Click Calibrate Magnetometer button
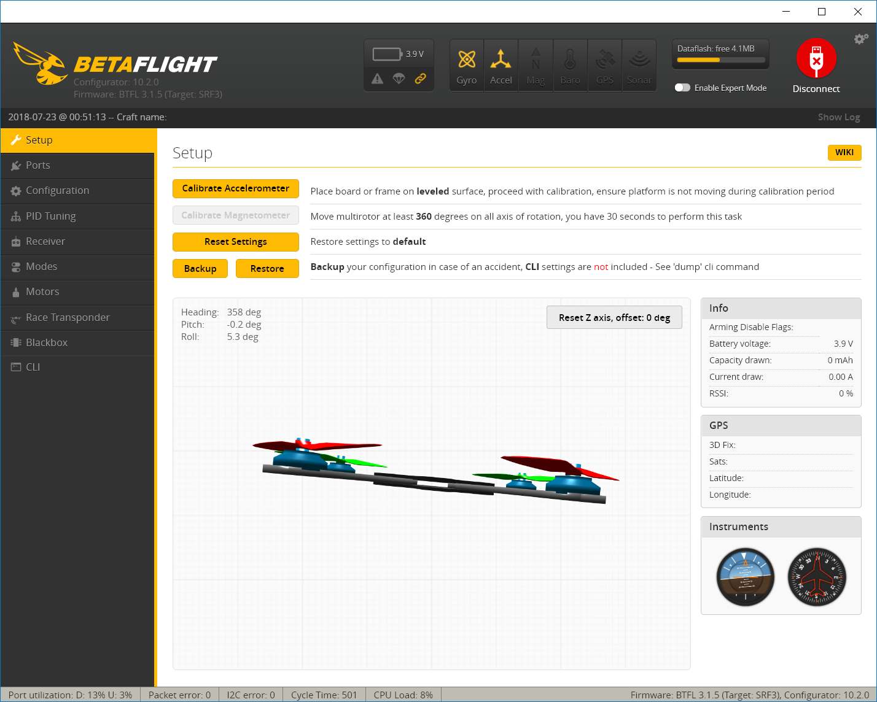This screenshot has width=877, height=702. [236, 215]
